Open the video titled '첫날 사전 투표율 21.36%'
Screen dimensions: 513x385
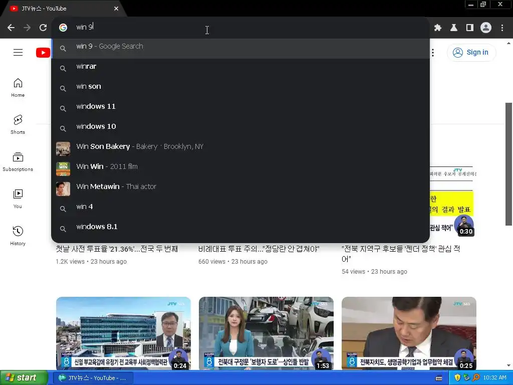[117, 249]
